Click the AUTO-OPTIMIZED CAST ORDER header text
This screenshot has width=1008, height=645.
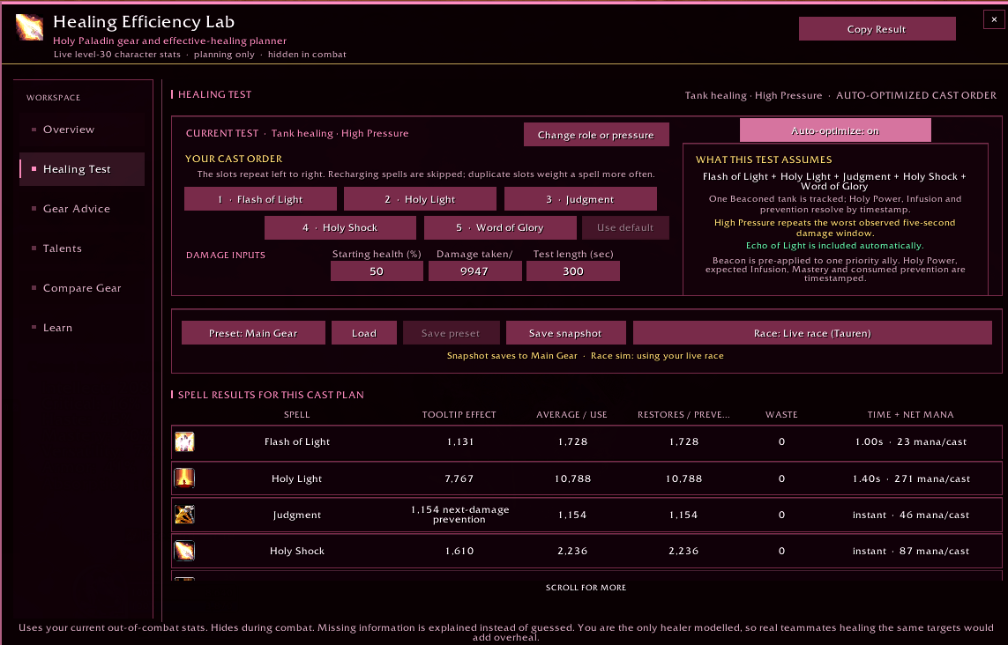pos(916,95)
